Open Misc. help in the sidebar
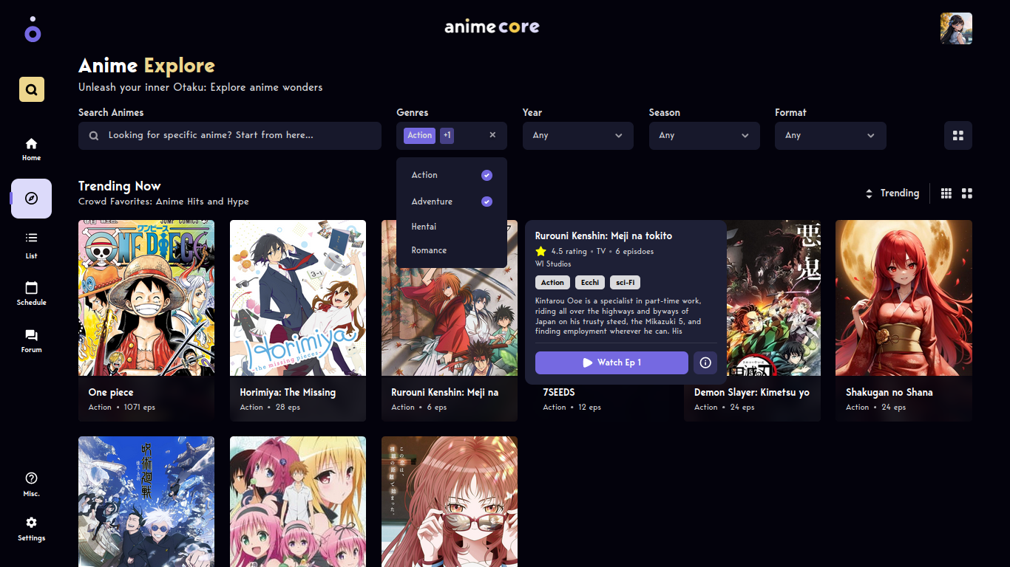This screenshot has height=567, width=1010. (31, 484)
